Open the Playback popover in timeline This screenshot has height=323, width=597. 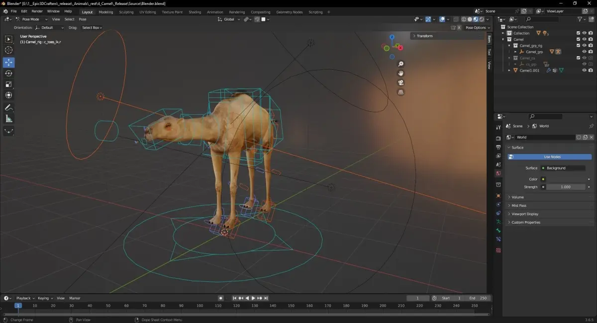pos(25,298)
